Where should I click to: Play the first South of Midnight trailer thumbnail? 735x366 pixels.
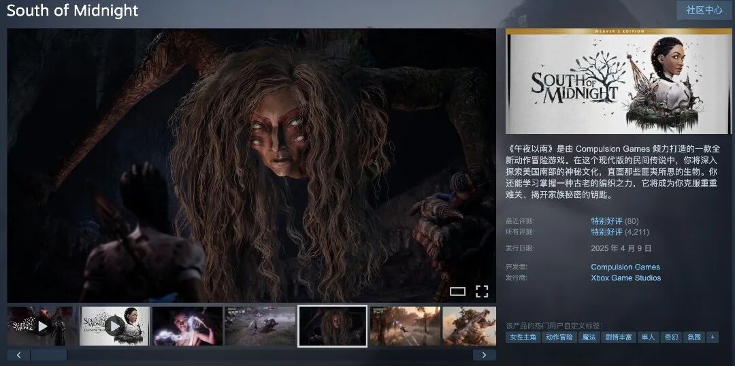pyautogui.click(x=42, y=326)
